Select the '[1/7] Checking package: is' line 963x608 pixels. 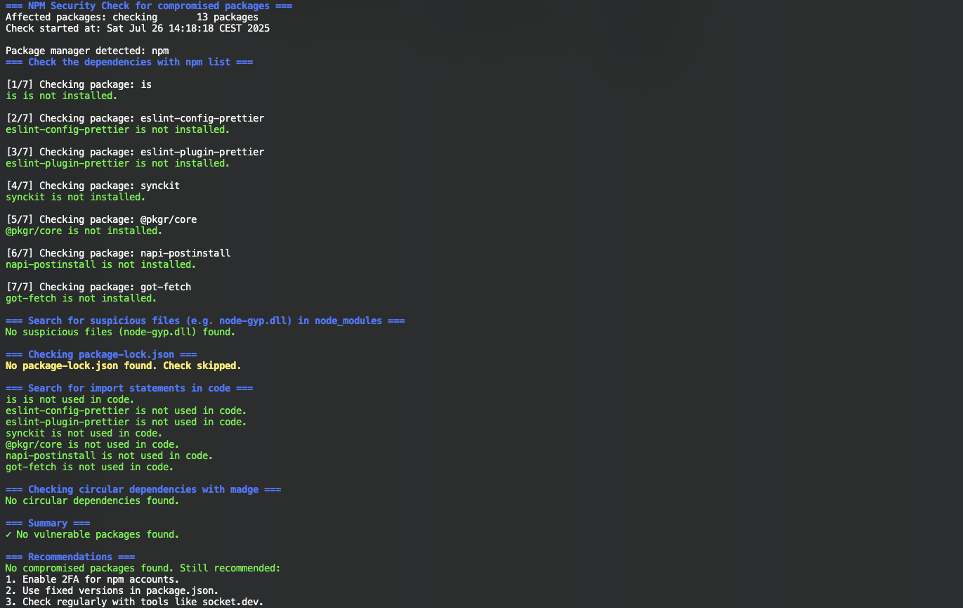79,84
